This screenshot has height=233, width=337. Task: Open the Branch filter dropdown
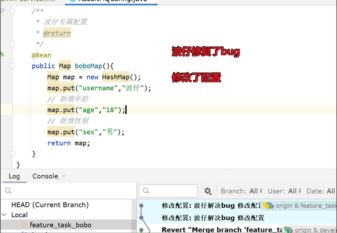(x=242, y=191)
